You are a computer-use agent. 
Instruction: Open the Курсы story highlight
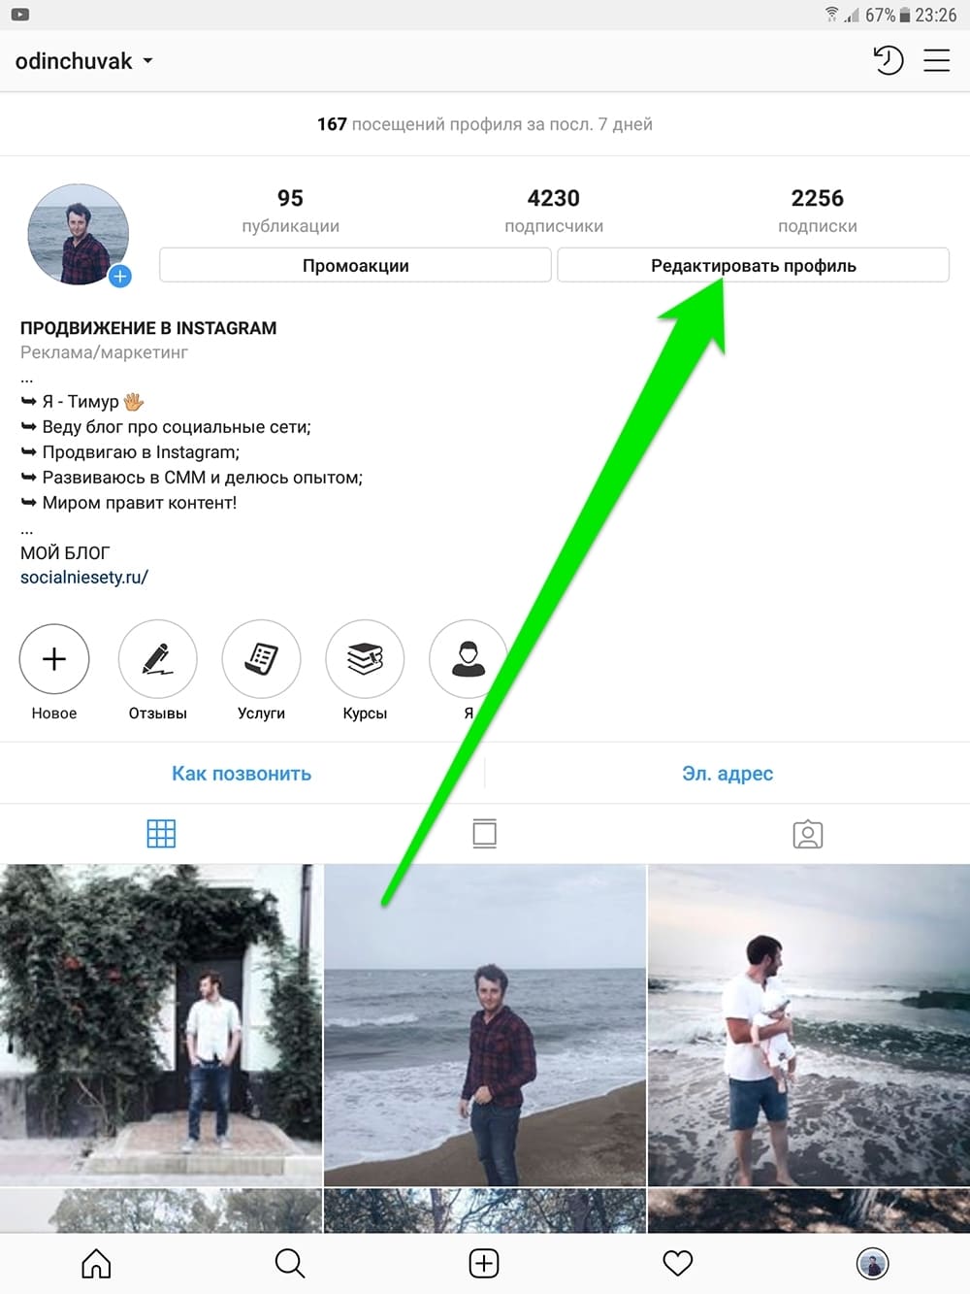pos(365,659)
